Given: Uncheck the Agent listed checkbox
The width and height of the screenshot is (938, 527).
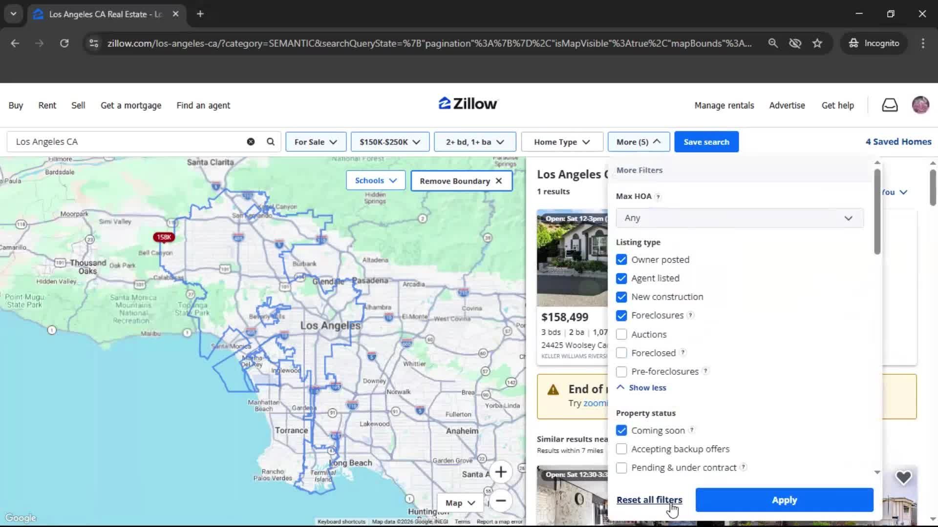Looking at the screenshot, I should point(621,278).
